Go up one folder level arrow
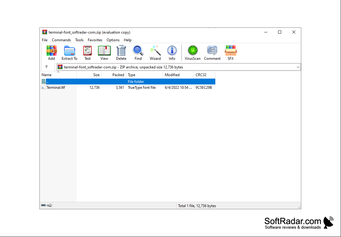 (47, 67)
